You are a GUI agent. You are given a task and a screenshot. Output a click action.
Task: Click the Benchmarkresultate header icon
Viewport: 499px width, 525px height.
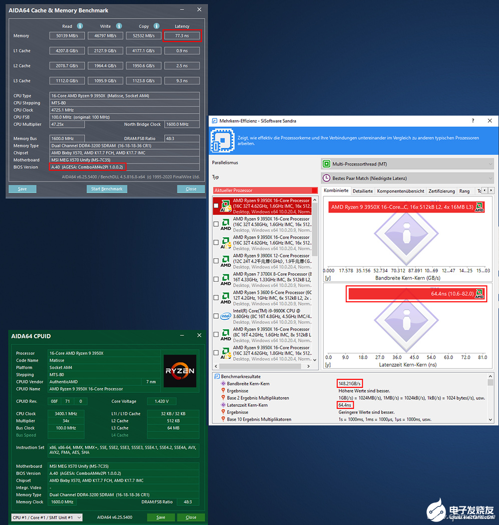pos(217,376)
